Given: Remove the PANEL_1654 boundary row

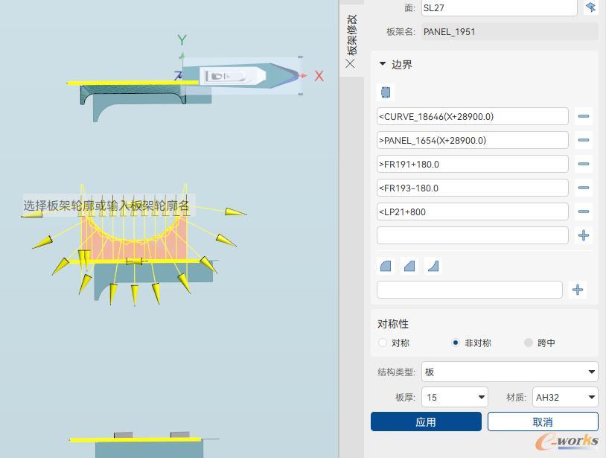Looking at the screenshot, I should point(583,140).
